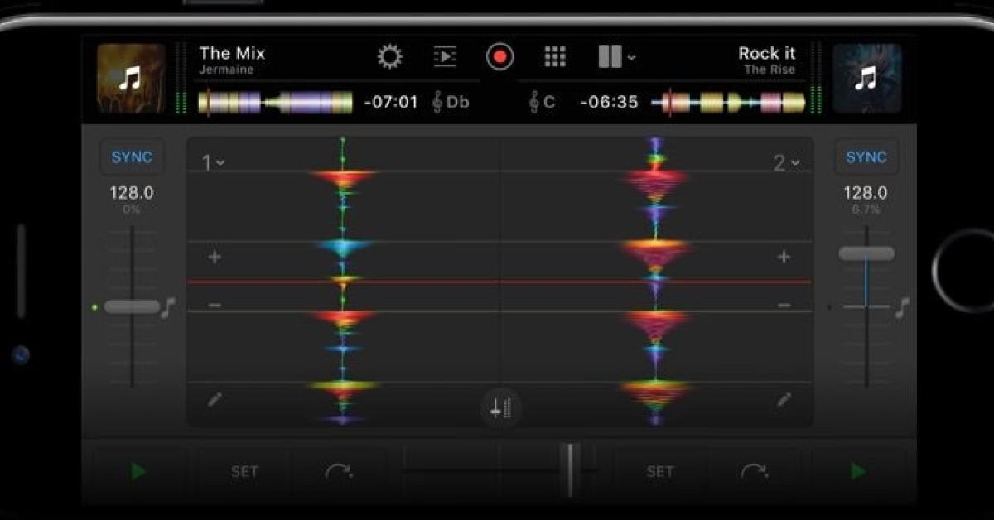
Task: Tap the Rock it track title
Action: 765,52
